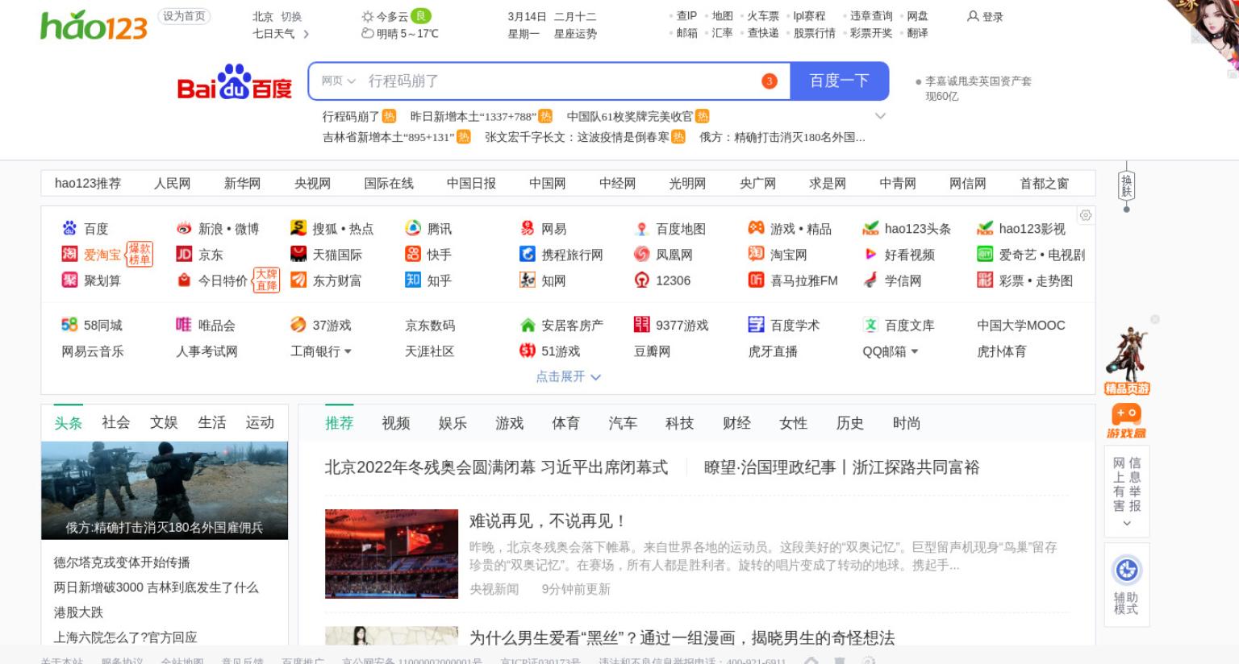This screenshot has width=1239, height=664.
Task: Open Paralympics closing ceremony thumbnail
Action: click(391, 554)
